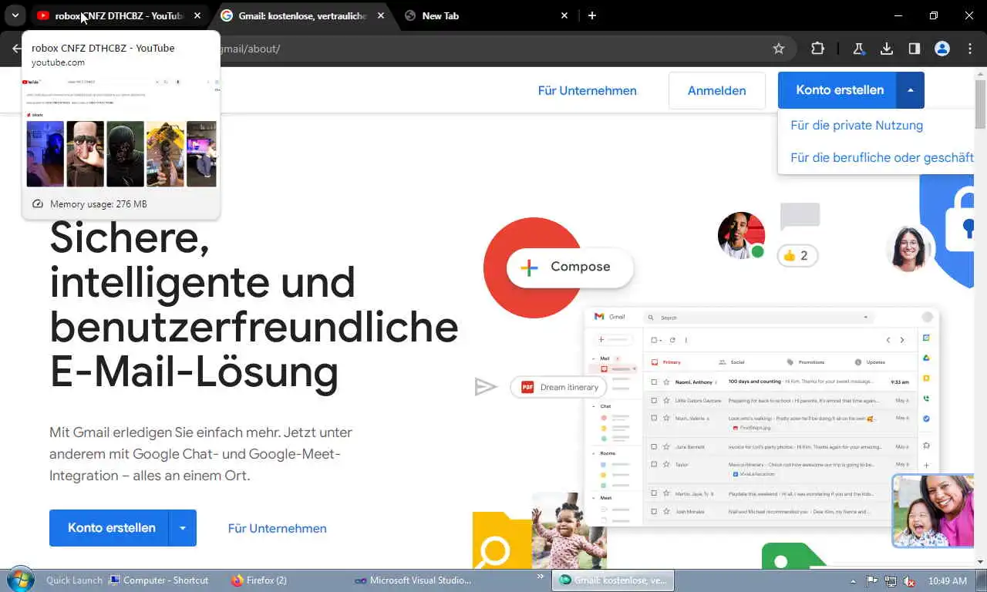Image resolution: width=987 pixels, height=592 pixels.
Task: Open Microsoft Visual Studio taskbar item
Action: coord(413,580)
